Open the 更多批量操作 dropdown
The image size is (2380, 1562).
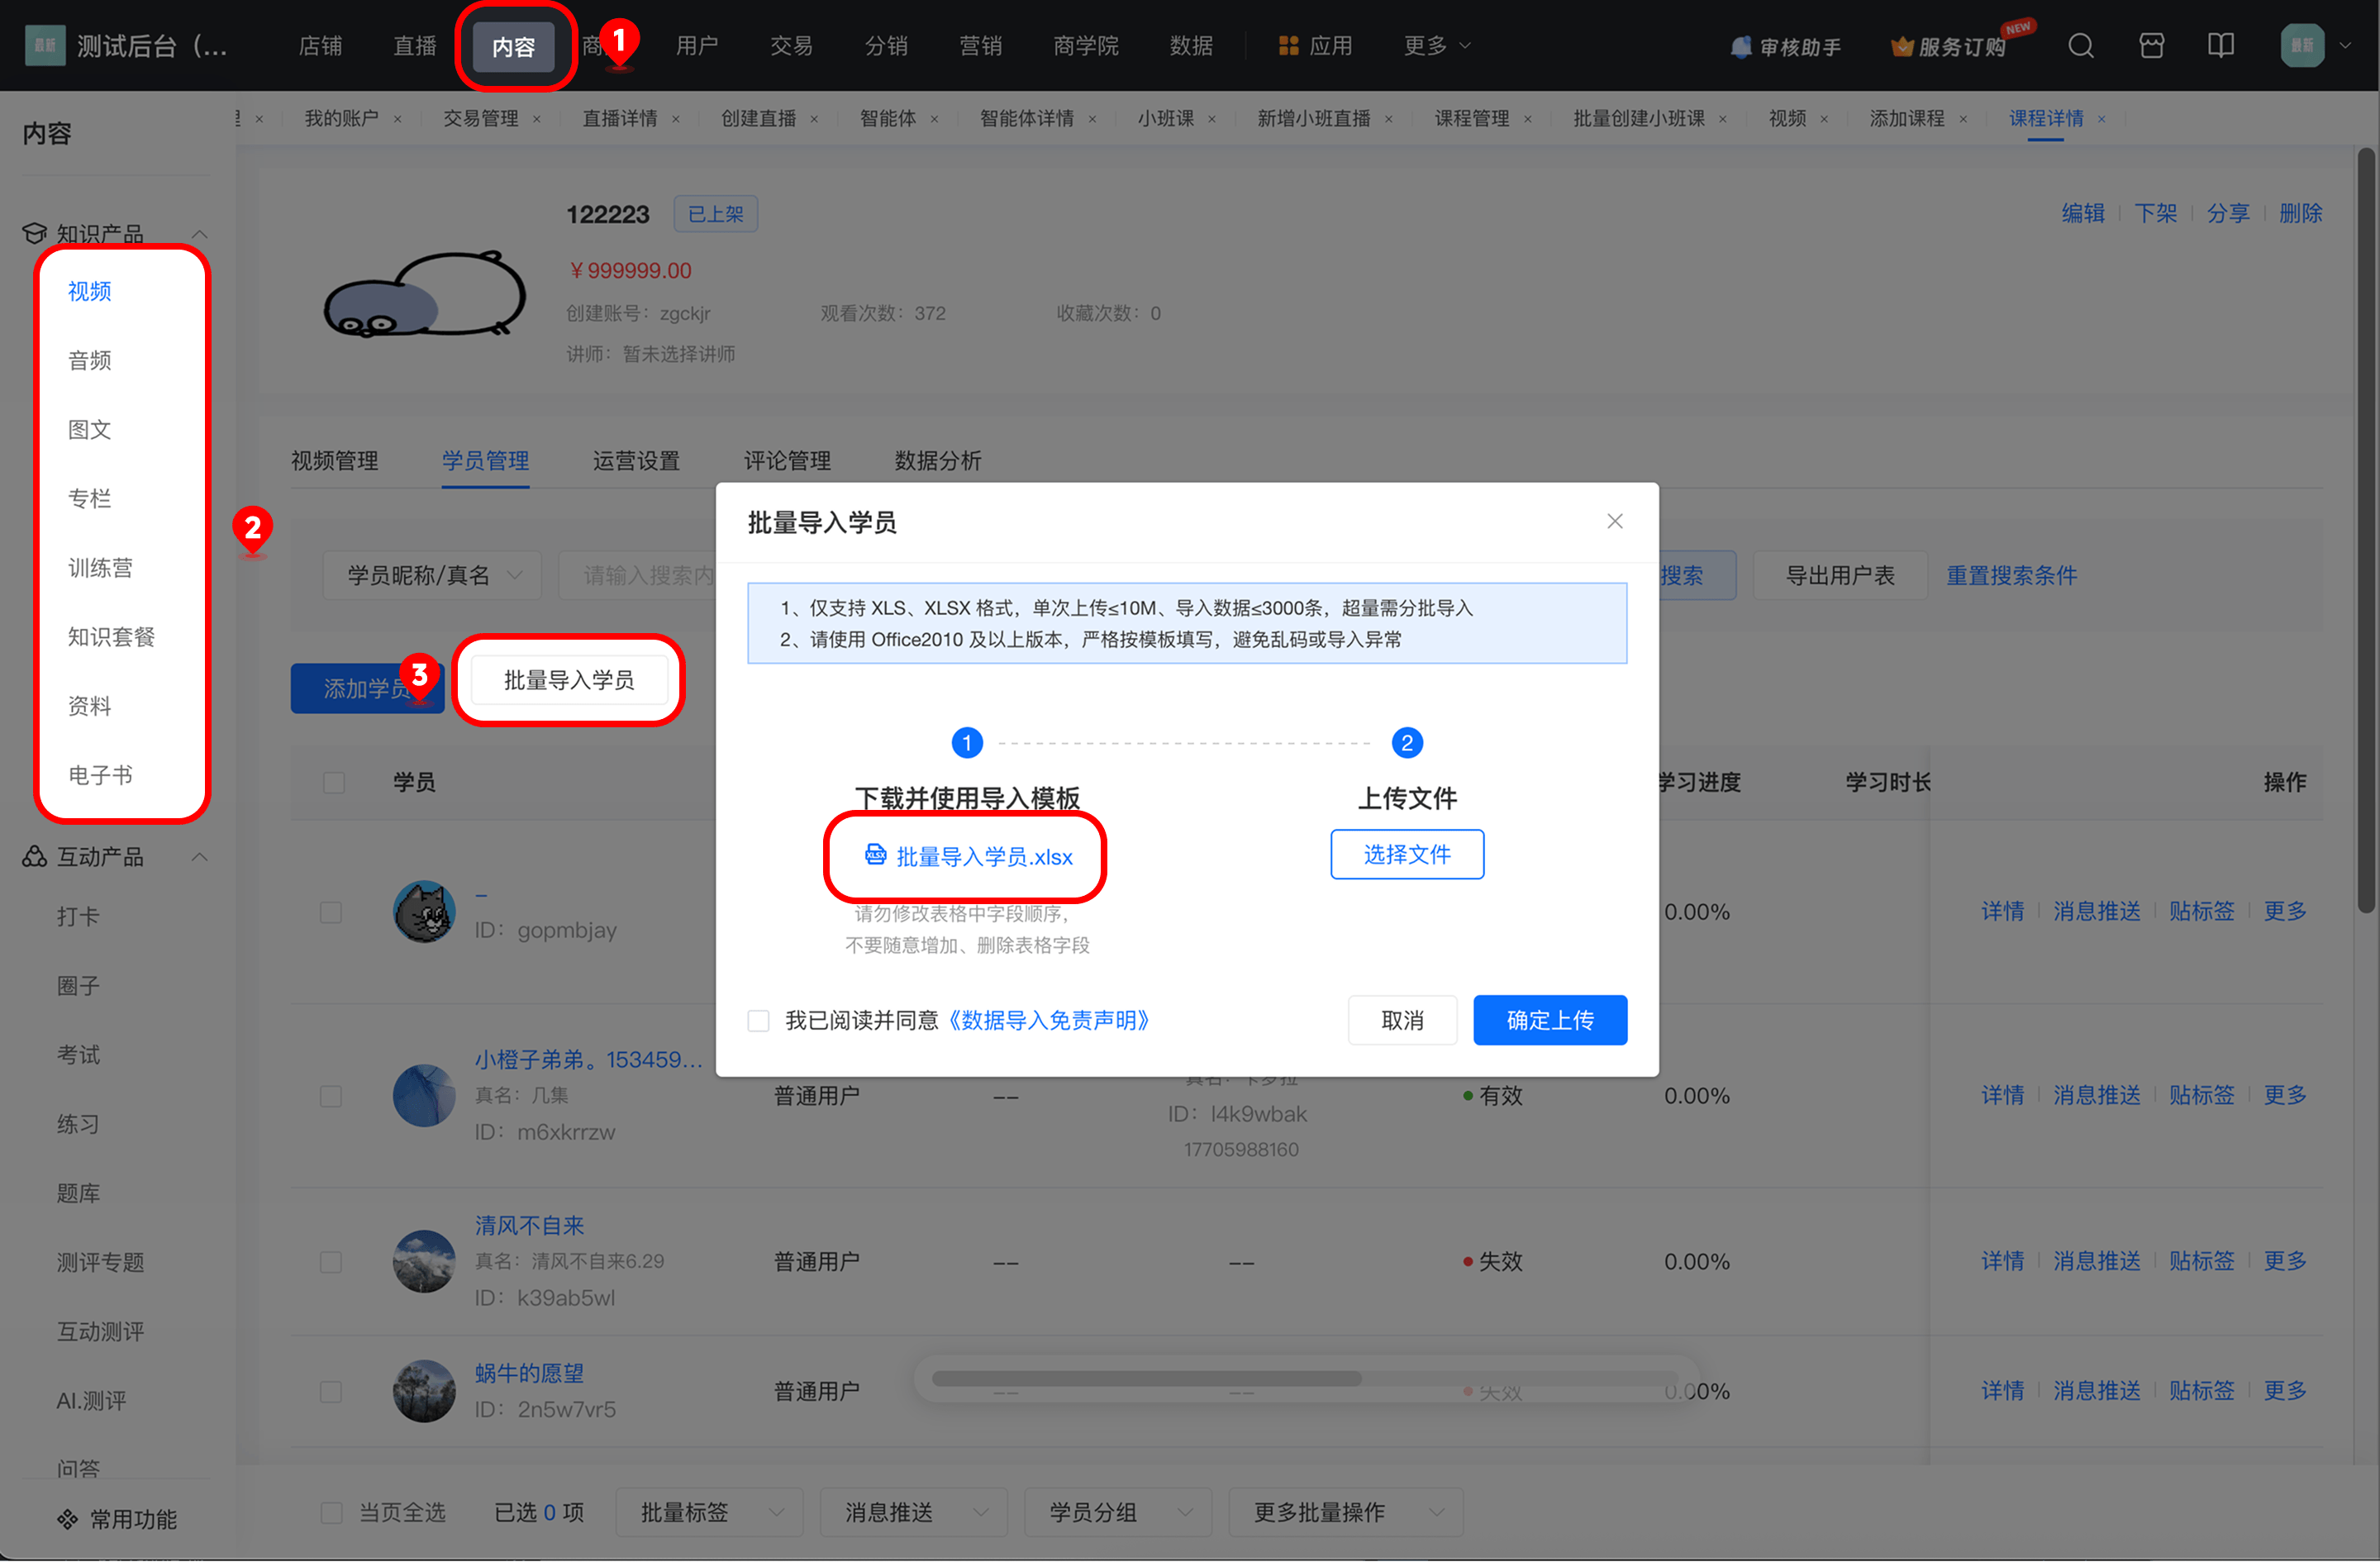pyautogui.click(x=1345, y=1513)
